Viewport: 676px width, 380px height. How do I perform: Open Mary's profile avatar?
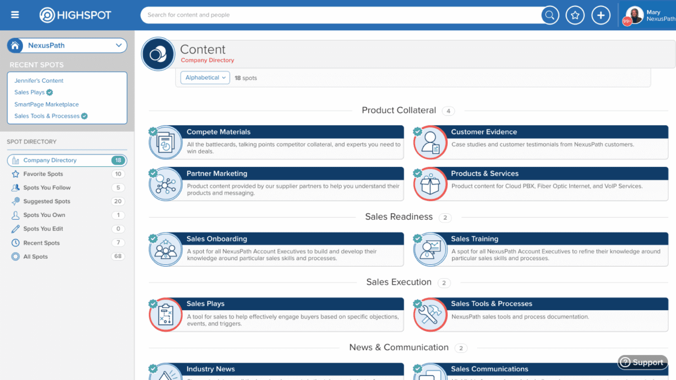click(635, 15)
